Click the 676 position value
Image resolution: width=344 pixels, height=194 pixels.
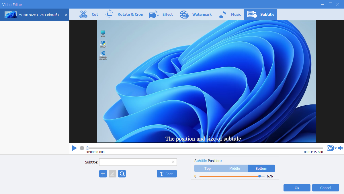coord(270,176)
